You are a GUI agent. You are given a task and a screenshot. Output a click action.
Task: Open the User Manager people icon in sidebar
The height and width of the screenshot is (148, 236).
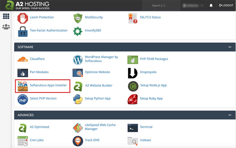6,27
